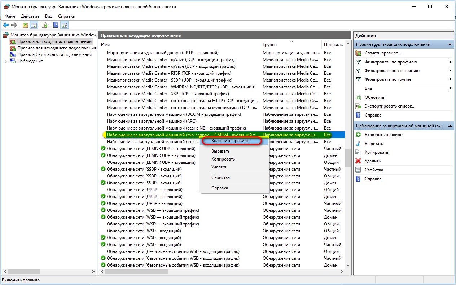456x285 pixels.
Task: Click the monitor icon beside Наблюдение tree node
Action: tap(13, 61)
